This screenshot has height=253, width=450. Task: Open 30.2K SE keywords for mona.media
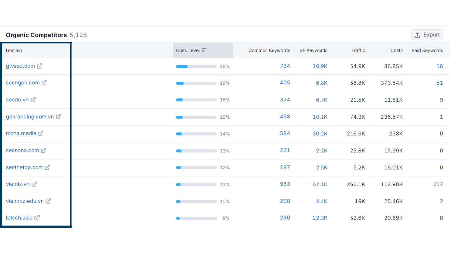(320, 133)
